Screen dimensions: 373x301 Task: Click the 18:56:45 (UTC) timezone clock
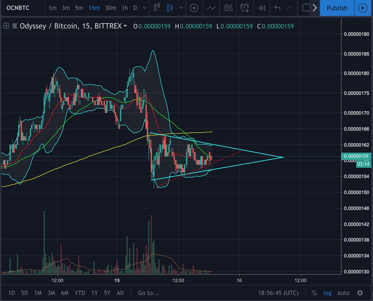point(278,293)
